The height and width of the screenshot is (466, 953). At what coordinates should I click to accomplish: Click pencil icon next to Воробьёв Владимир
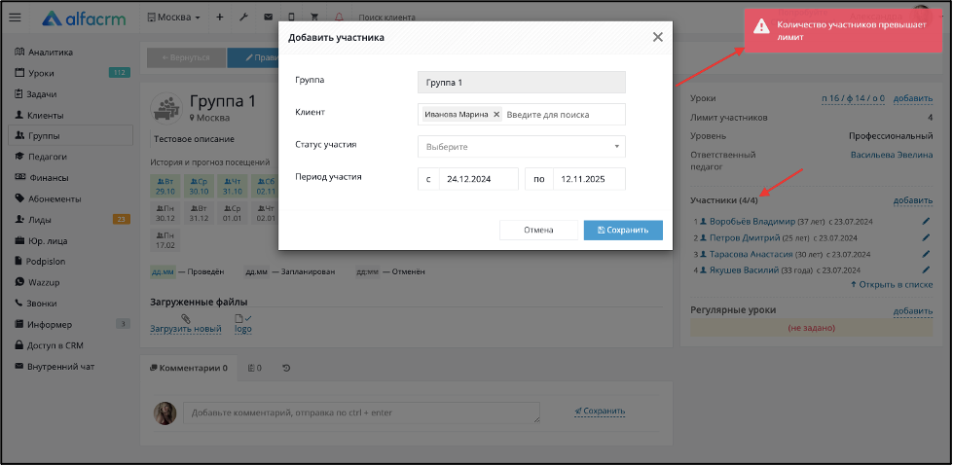click(927, 221)
